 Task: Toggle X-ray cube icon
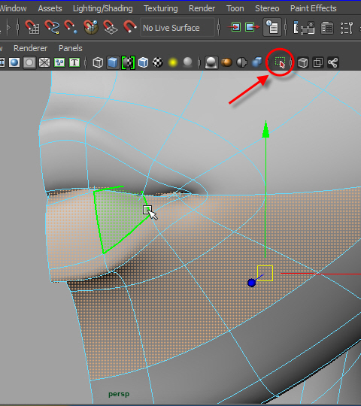pos(303,62)
